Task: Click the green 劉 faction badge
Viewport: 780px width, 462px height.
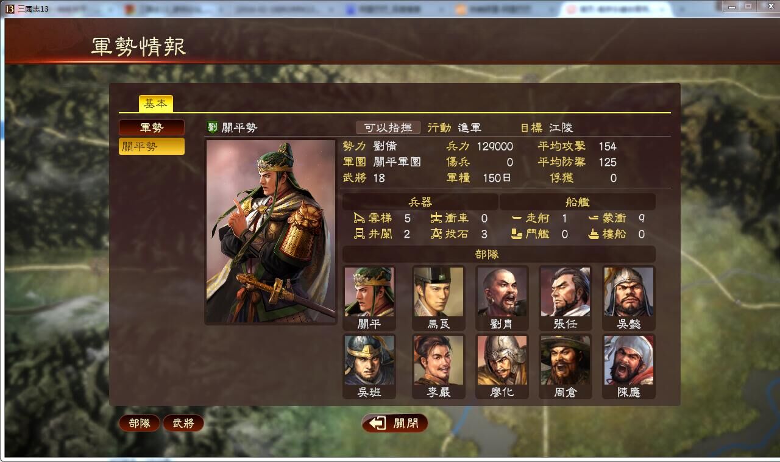Action: 212,127
